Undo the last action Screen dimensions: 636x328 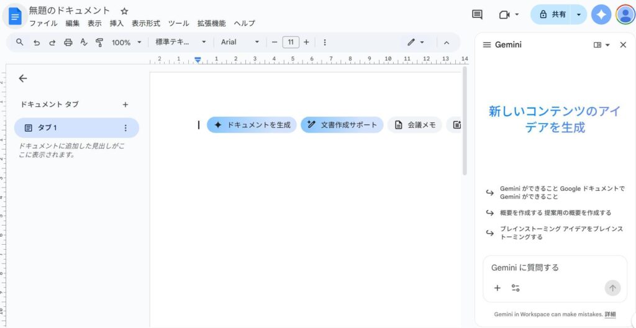(x=37, y=42)
